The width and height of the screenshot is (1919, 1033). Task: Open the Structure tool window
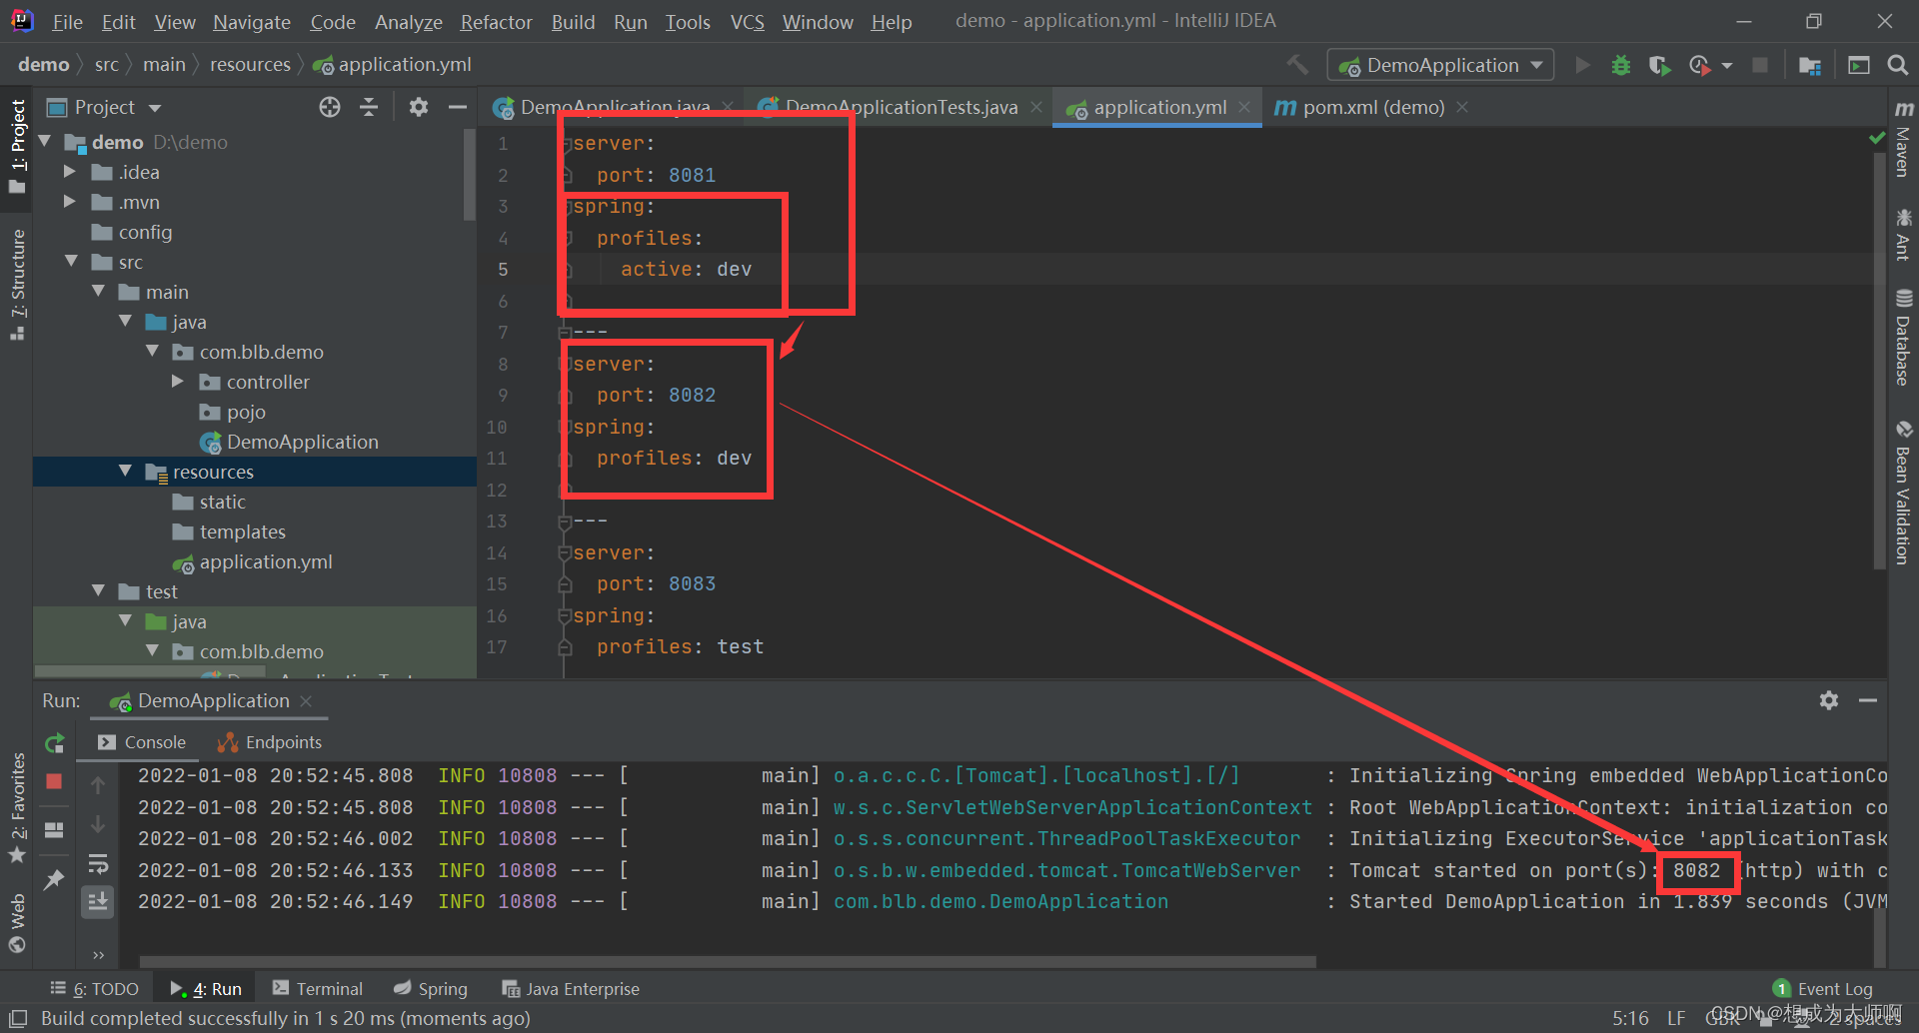pos(17,284)
